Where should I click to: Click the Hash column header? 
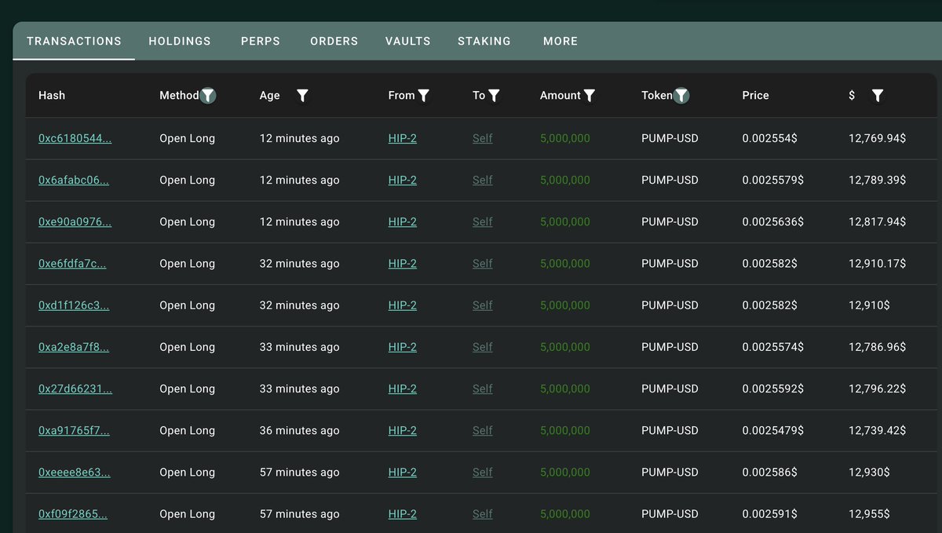pos(52,95)
